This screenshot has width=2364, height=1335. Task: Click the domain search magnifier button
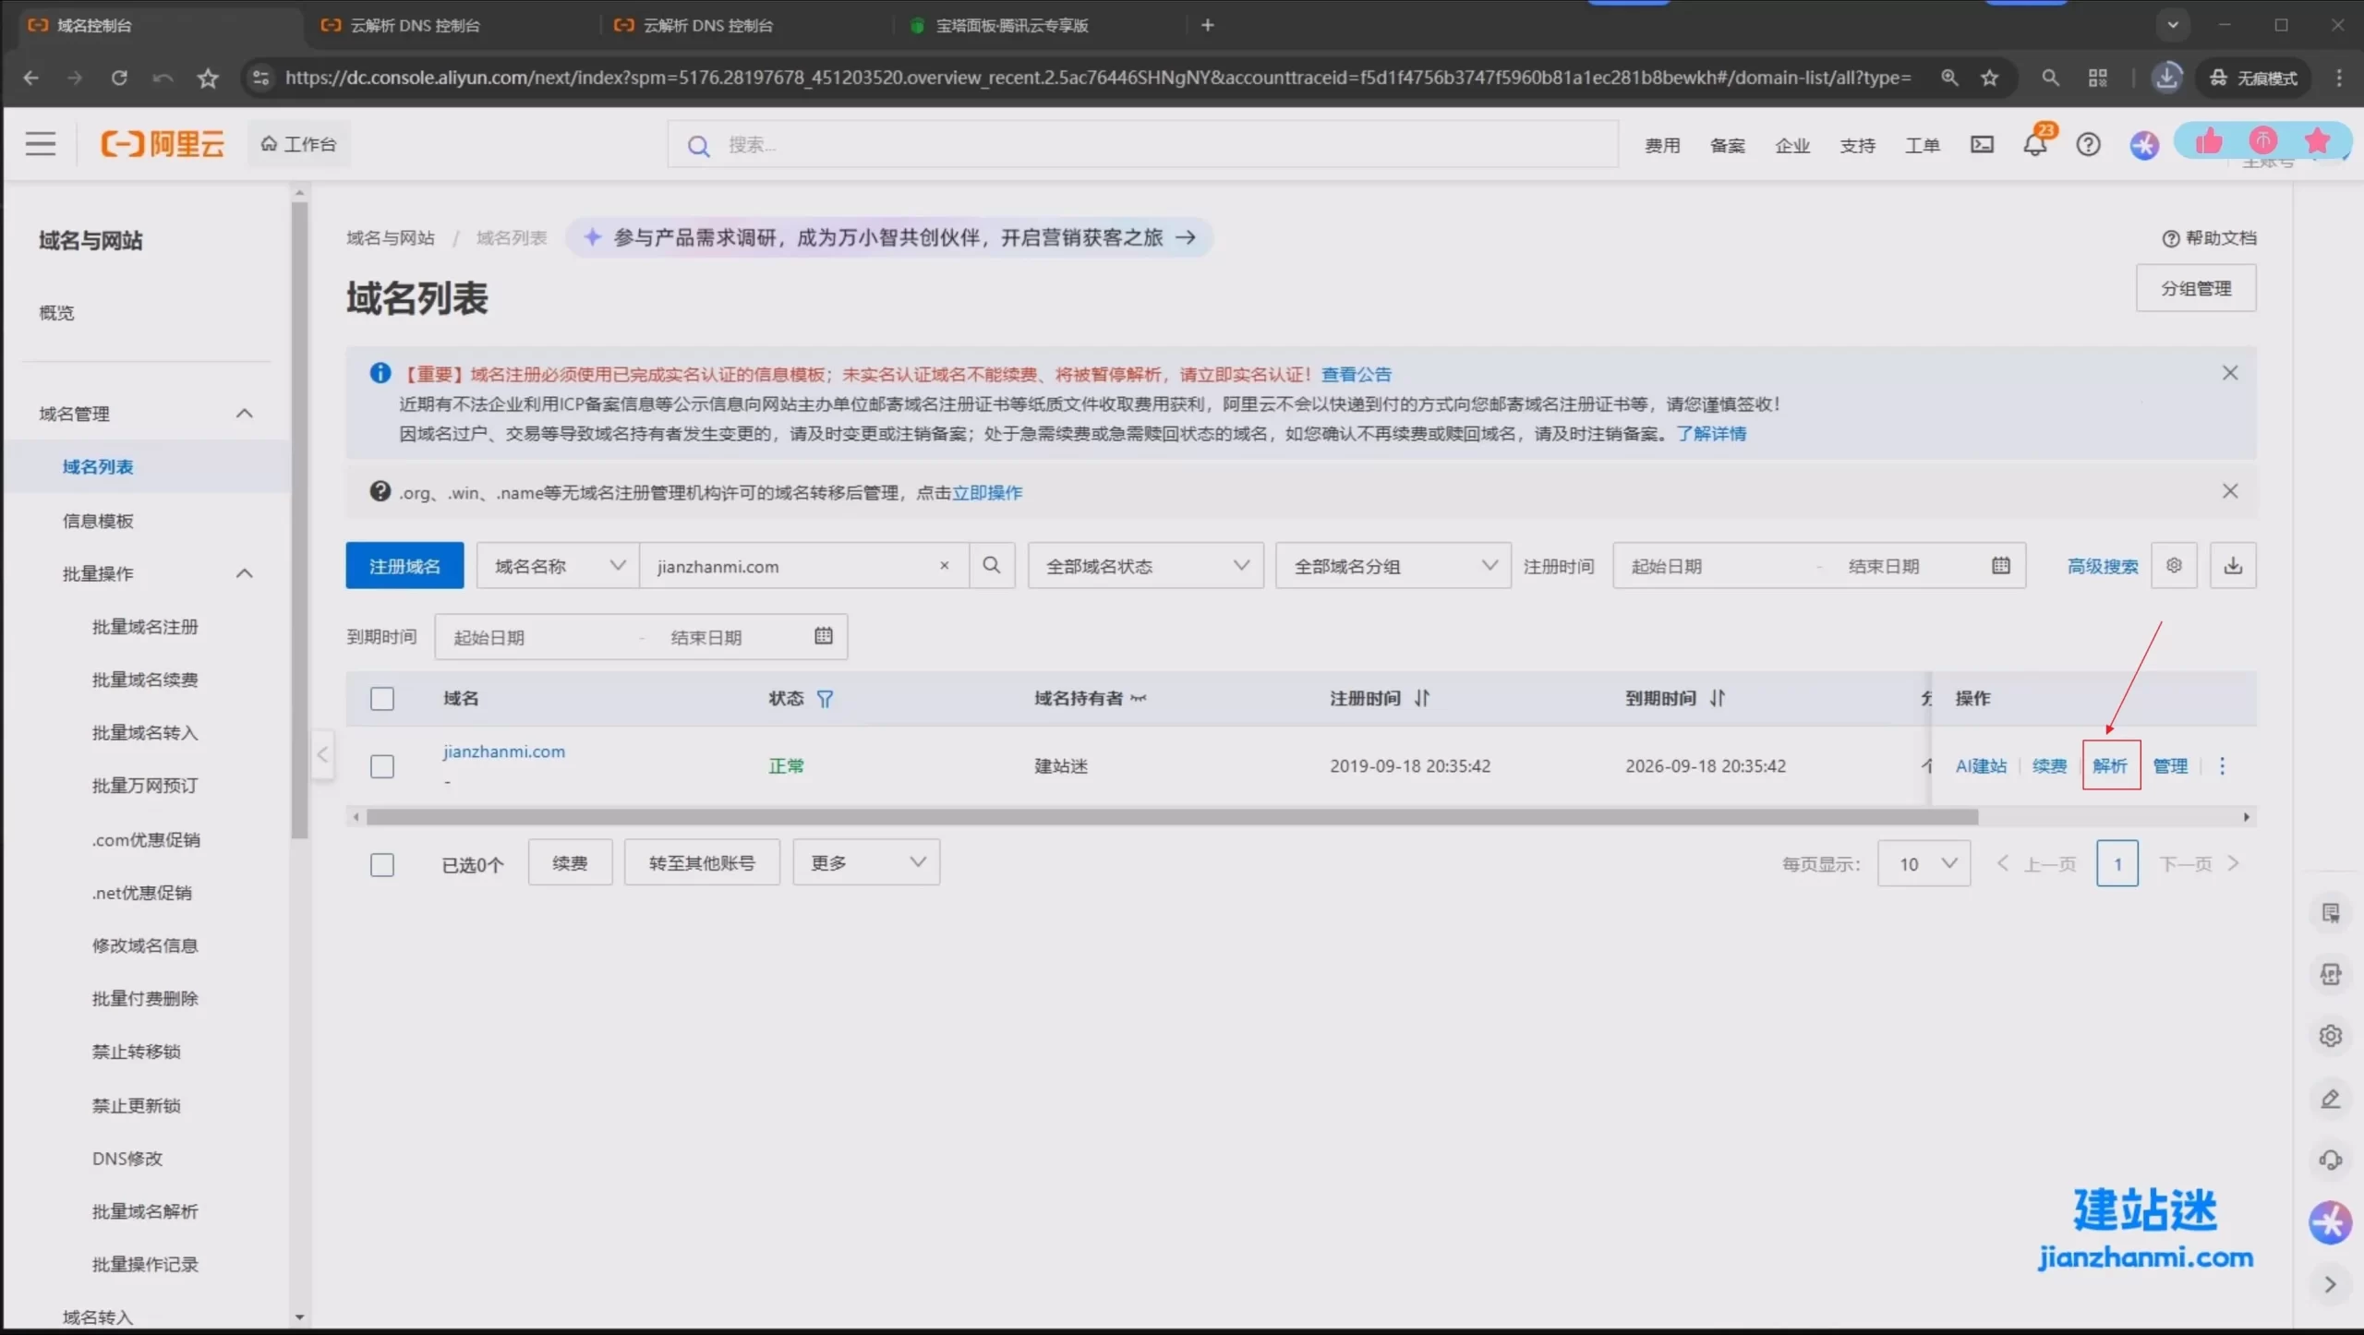point(992,565)
